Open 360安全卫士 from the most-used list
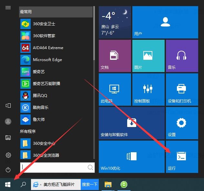The height and width of the screenshot is (191, 204). [x=56, y=24]
